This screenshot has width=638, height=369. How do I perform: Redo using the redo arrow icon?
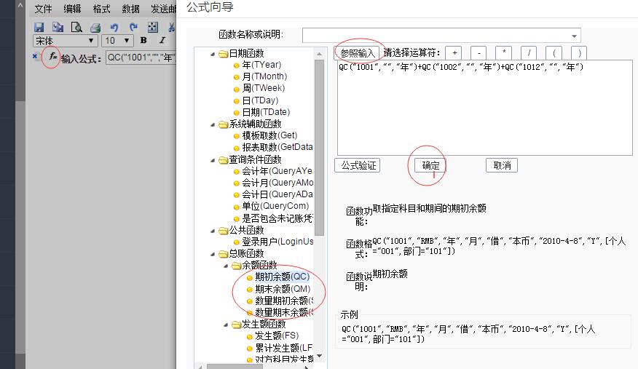coord(133,27)
